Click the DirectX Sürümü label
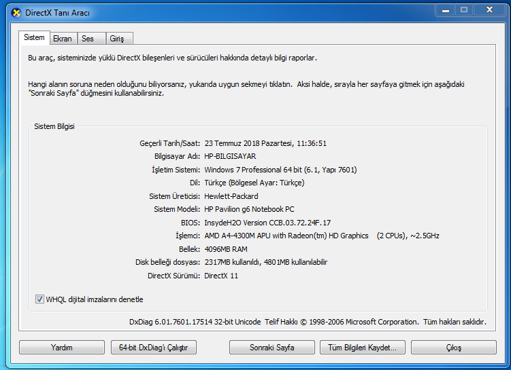511x370 pixels. click(x=174, y=276)
